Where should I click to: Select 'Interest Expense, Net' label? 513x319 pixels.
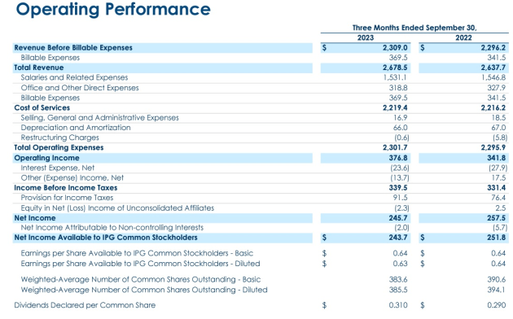point(58,168)
